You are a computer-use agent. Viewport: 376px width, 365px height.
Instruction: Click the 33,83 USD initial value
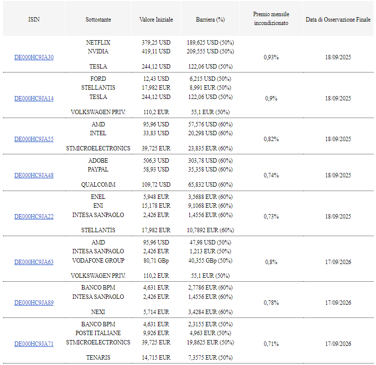[156, 133]
